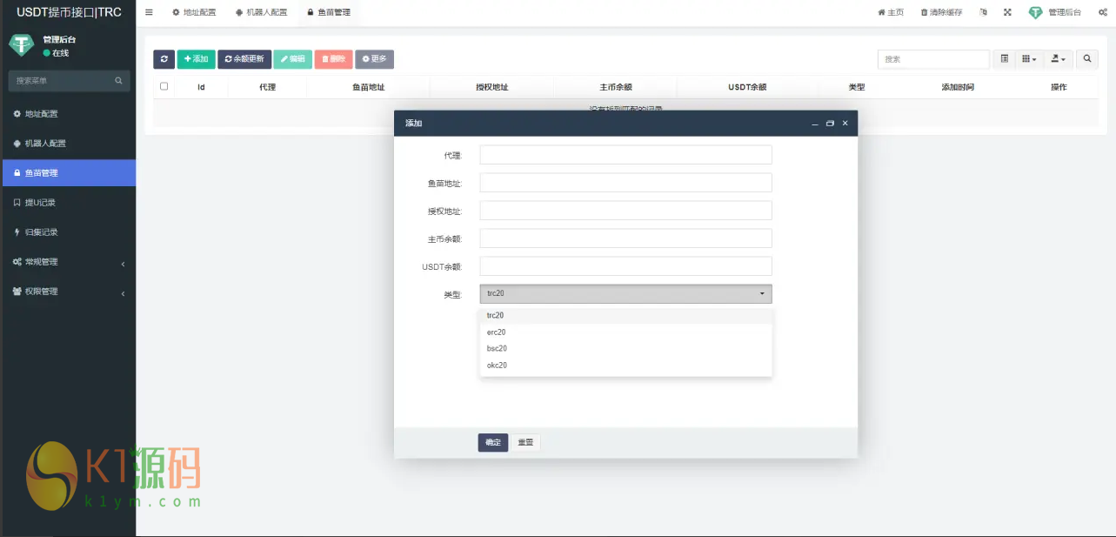Open 归集记录 in the sidebar
The height and width of the screenshot is (537, 1116).
pos(68,232)
